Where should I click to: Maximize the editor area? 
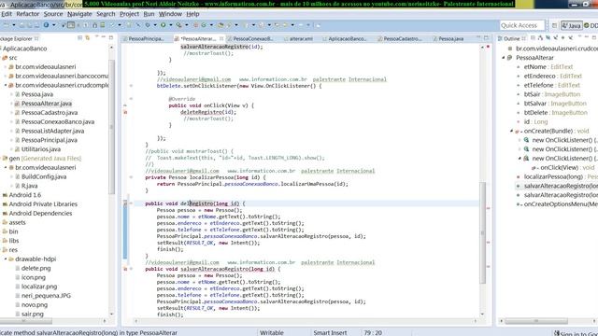[x=486, y=37]
